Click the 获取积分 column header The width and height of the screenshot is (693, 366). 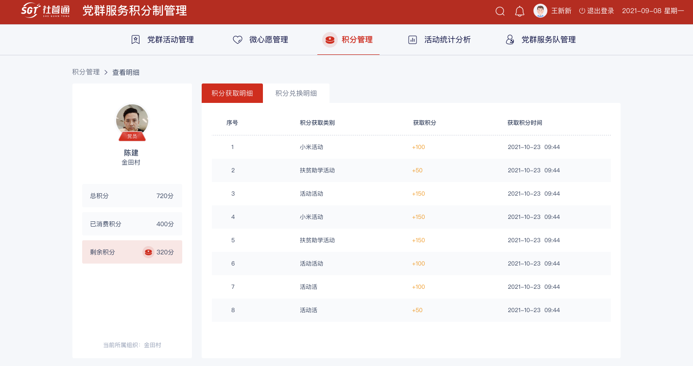coord(425,123)
